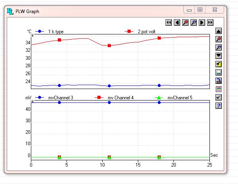238x184 pixels.
Task: Click the PLW Graph window icon
Action: pyautogui.click(x=10, y=11)
